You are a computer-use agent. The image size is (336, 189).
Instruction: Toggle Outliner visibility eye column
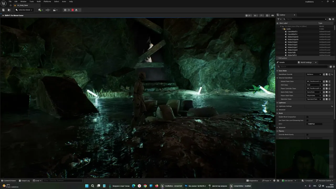[277, 23]
